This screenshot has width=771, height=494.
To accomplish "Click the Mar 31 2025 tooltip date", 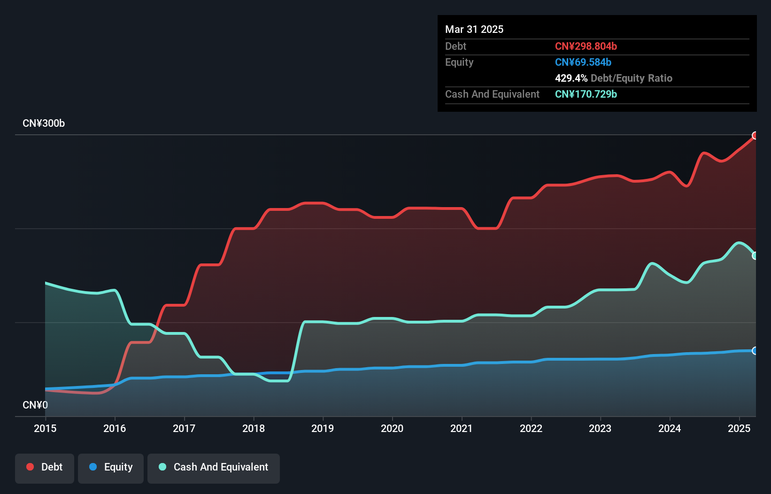I will [474, 30].
